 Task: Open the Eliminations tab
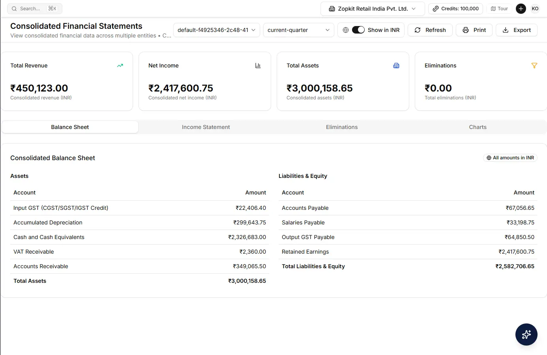pyautogui.click(x=342, y=127)
